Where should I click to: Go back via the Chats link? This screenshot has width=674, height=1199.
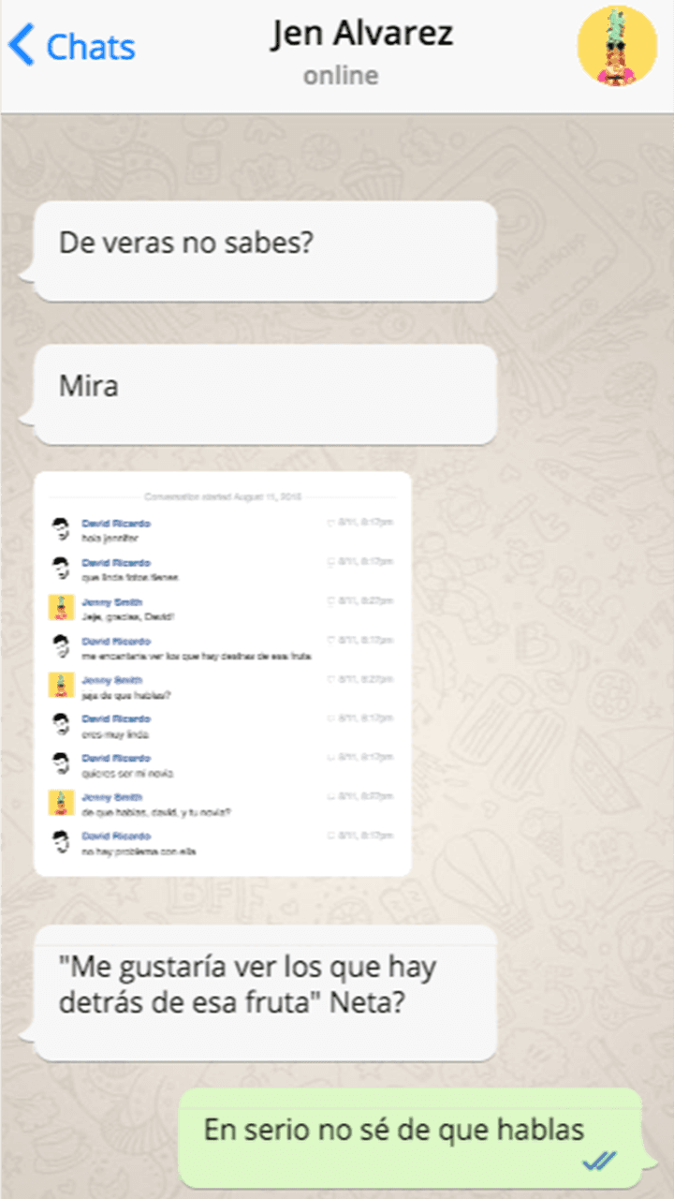tap(90, 47)
